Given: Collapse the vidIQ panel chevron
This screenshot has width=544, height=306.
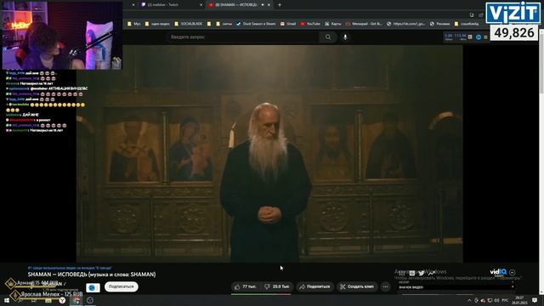Looking at the screenshot, I should [513, 272].
